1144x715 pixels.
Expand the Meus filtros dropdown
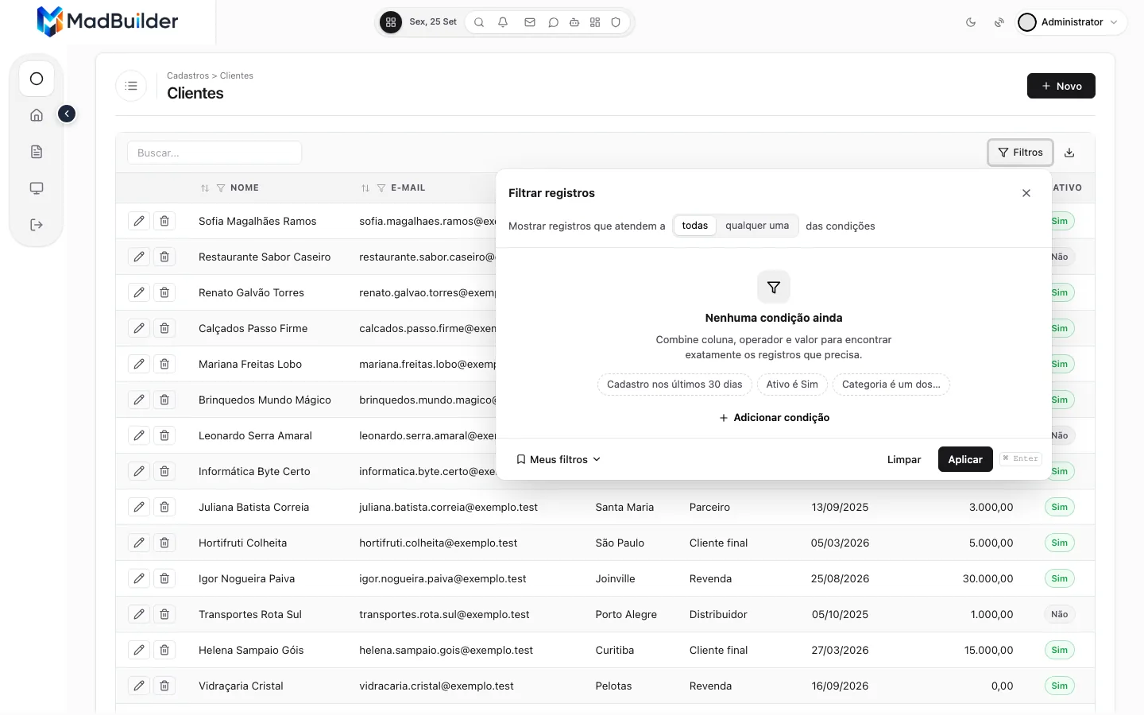tap(558, 459)
